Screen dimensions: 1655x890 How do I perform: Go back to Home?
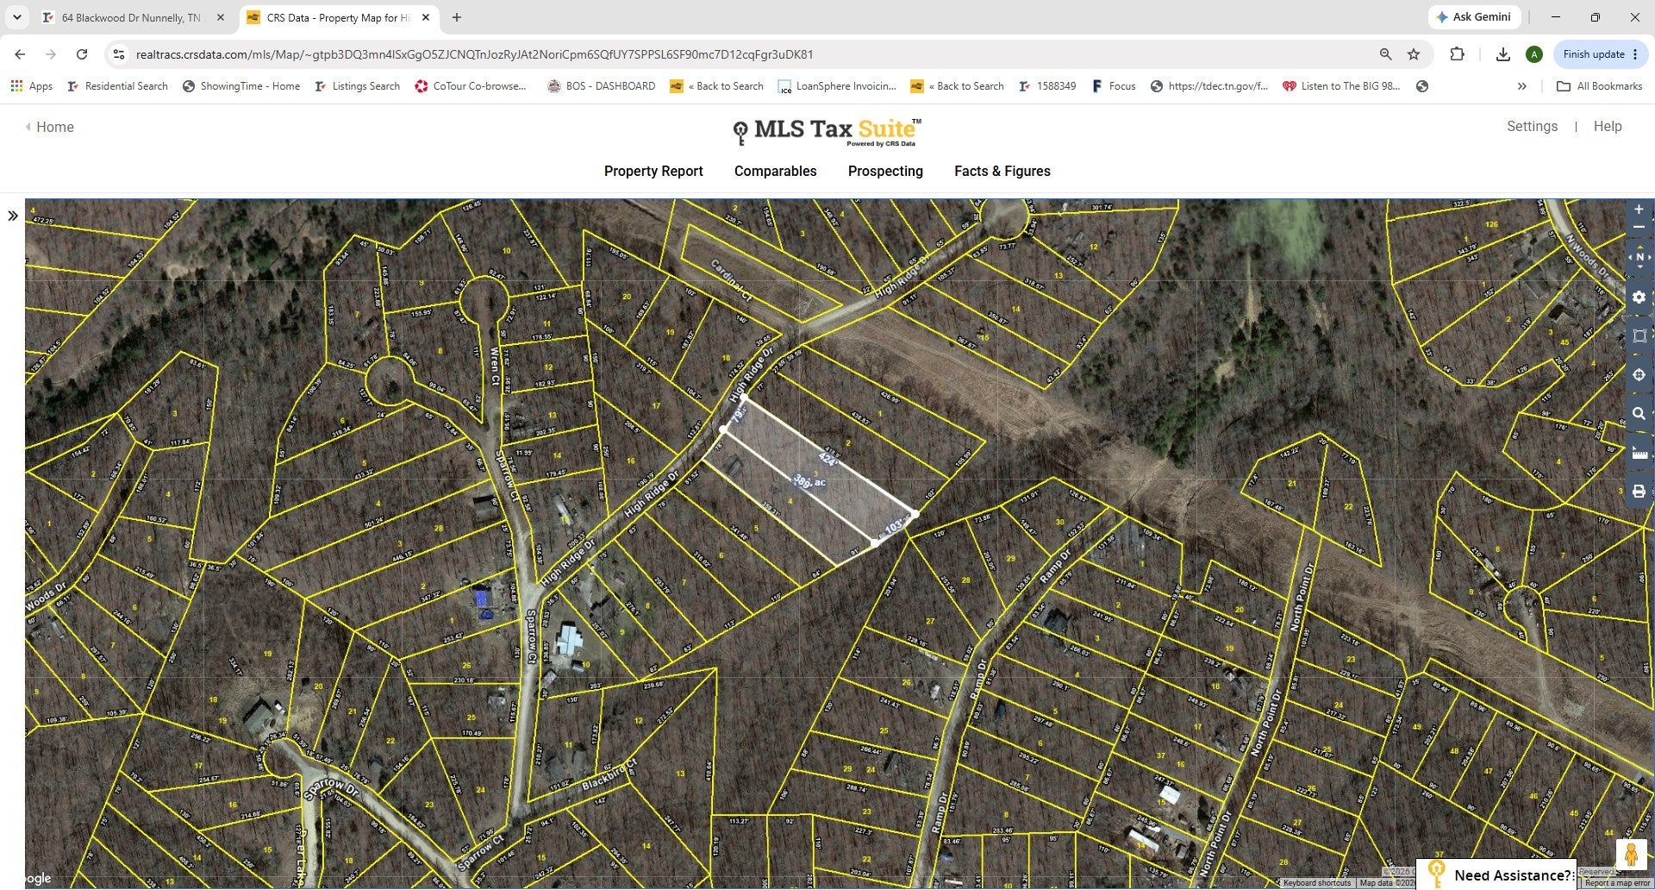point(50,127)
